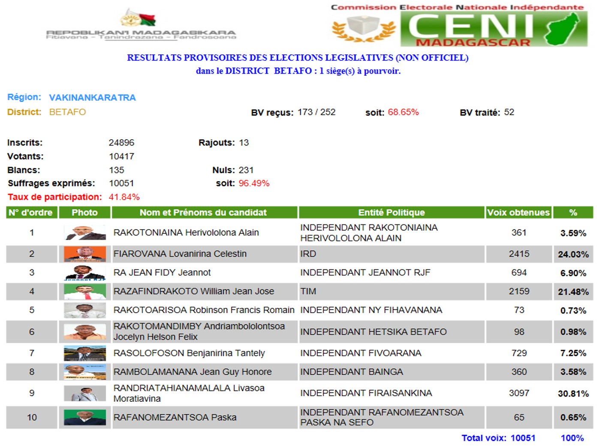Click percentage '21.48%'

(573, 292)
